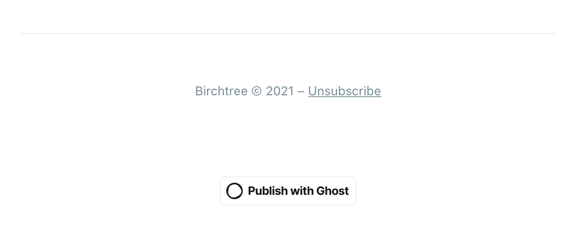Viewport: 581px width, 225px height.
Task: Click the word Publish in the badge
Action: click(268, 191)
